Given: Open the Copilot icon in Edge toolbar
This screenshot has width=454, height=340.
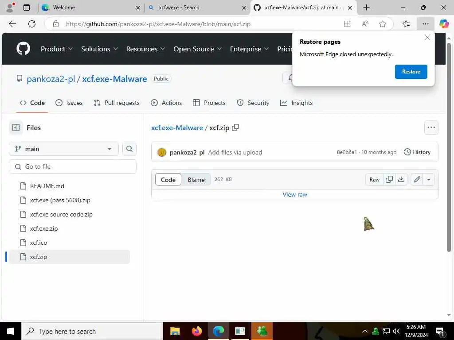Looking at the screenshot, I should click(x=444, y=24).
